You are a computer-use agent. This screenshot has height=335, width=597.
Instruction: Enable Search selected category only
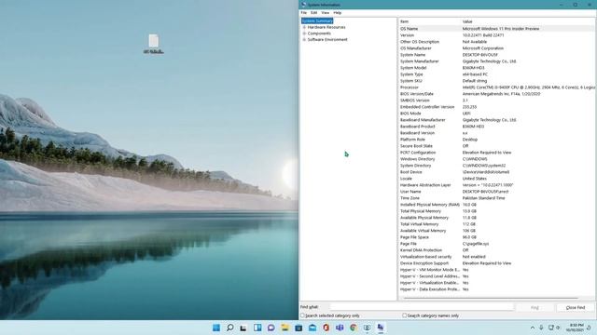coord(302,315)
